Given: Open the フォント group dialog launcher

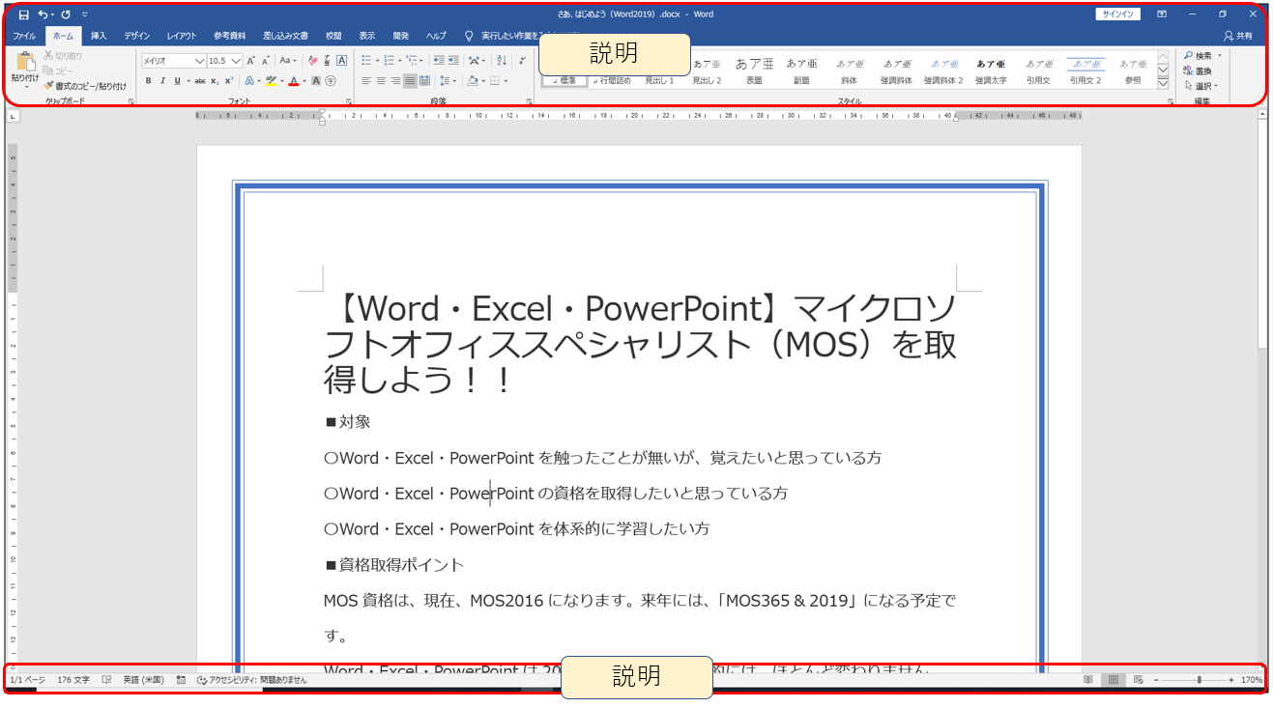Looking at the screenshot, I should (349, 101).
